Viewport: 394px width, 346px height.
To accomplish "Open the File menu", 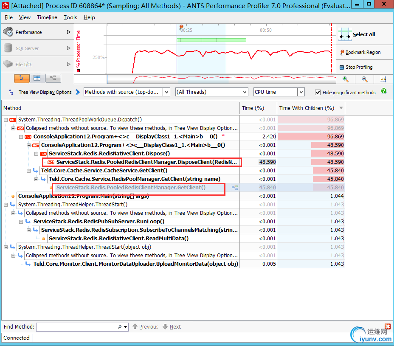I will 8,17.
